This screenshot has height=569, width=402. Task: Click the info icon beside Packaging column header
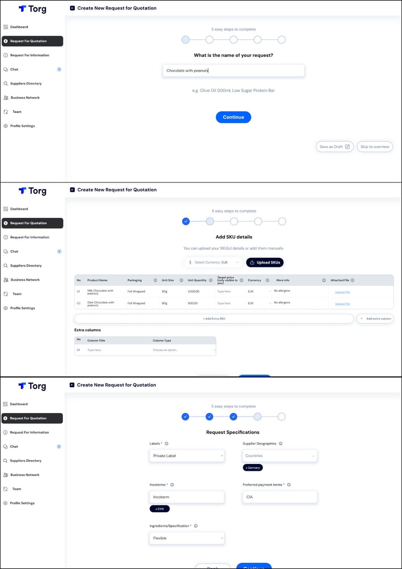tap(155, 280)
